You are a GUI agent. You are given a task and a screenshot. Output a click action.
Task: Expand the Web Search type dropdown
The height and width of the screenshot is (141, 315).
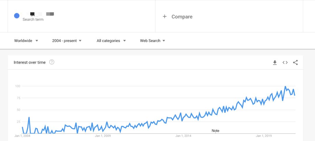click(153, 41)
